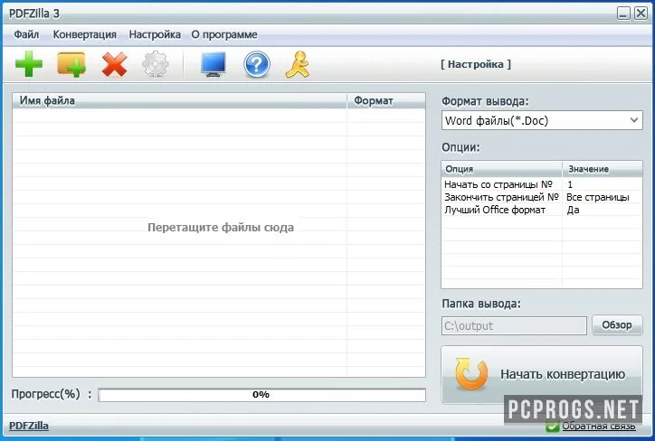This screenshot has height=441, width=655.
Task: Click the start page value 1
Action: coord(570,184)
